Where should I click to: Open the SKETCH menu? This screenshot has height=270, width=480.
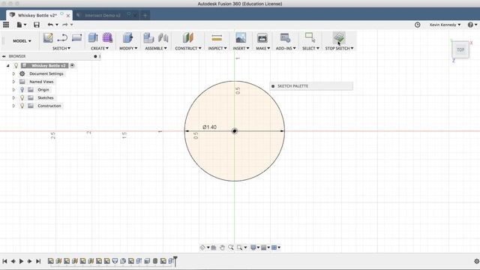61,48
